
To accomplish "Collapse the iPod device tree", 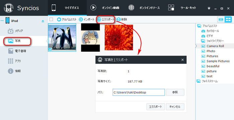I will [2, 21].
